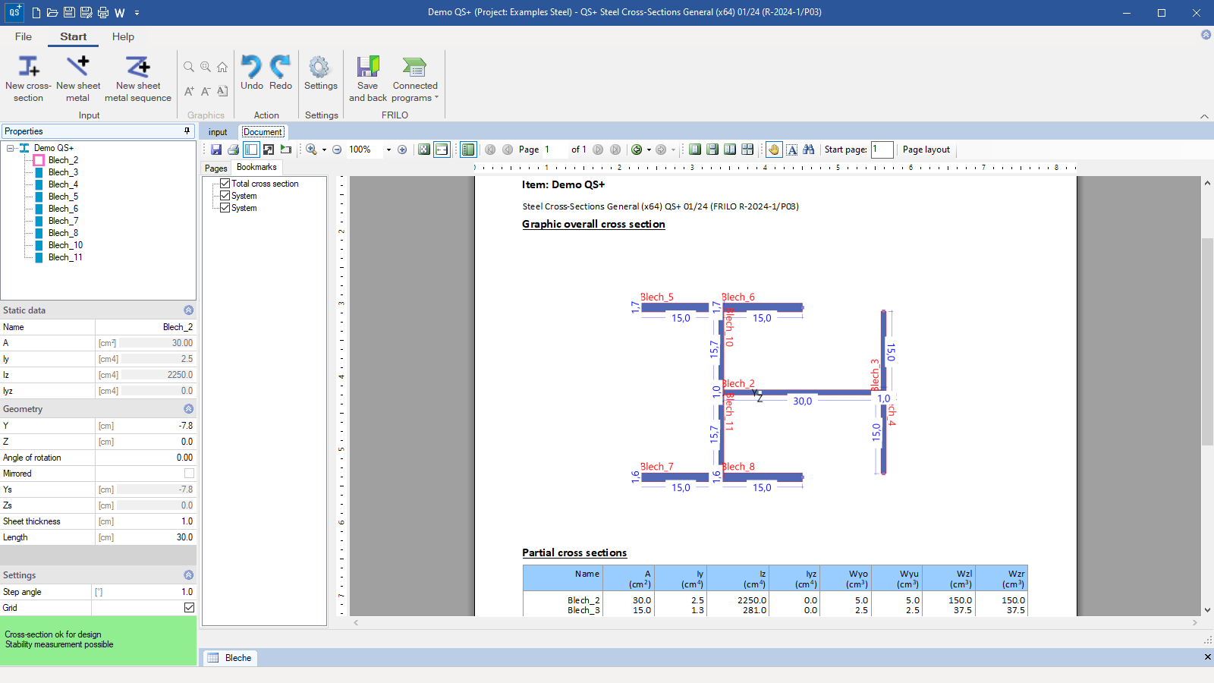
Task: Open the 100% zoom level dropdown
Action: (x=388, y=150)
